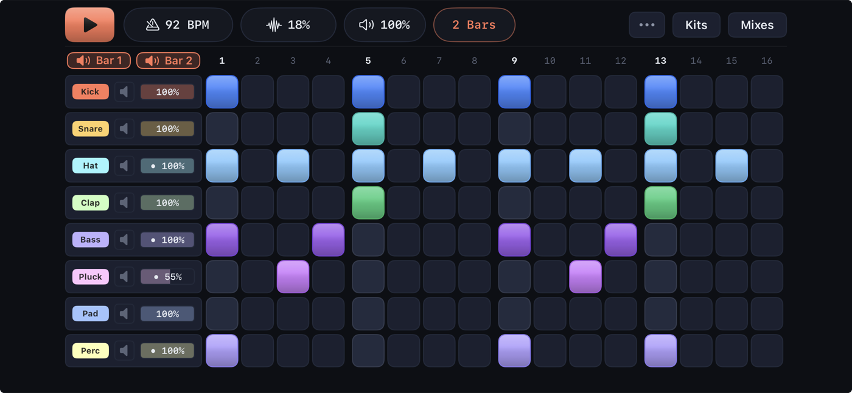
Task: Click step number 9 header
Action: coord(514,61)
